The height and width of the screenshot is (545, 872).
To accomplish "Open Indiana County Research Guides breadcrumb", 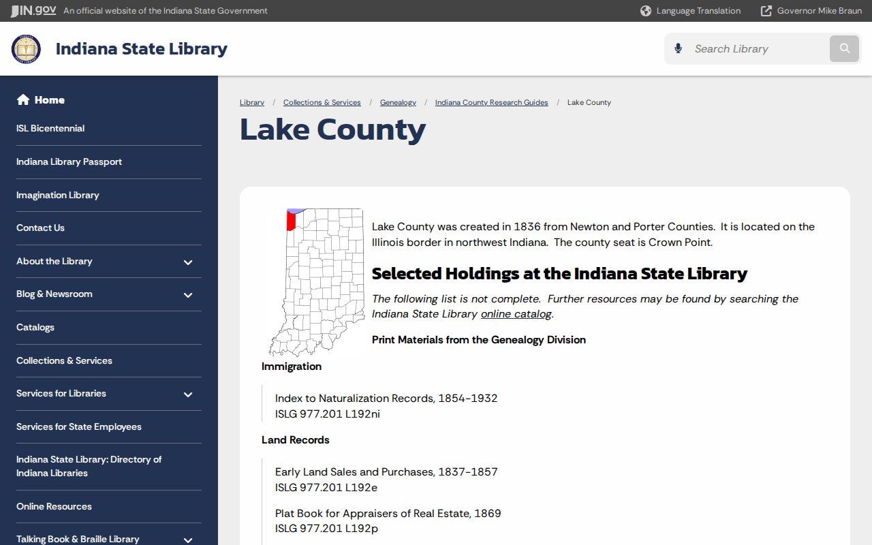I will tap(492, 102).
